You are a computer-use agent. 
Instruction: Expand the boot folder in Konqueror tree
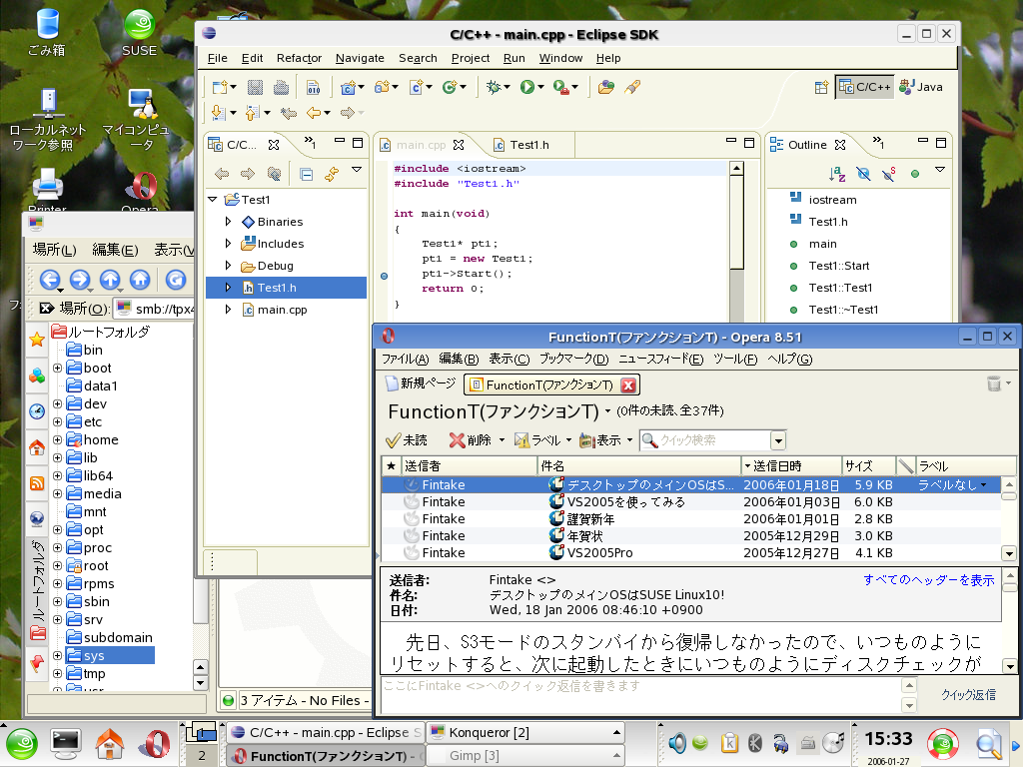(57, 368)
